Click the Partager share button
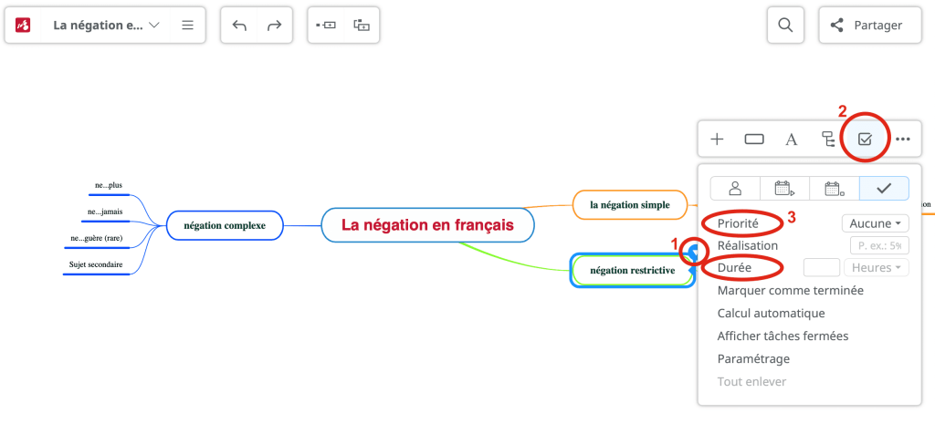Viewport: 935px width, 434px height. tap(870, 25)
